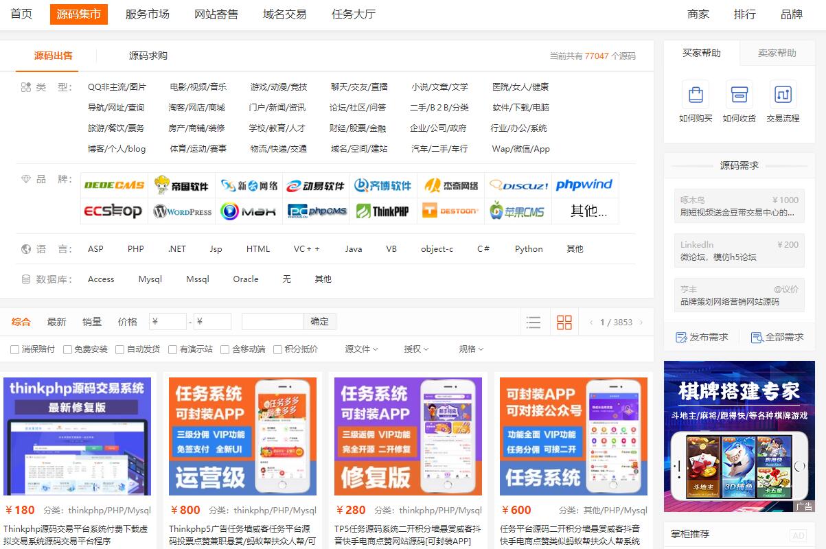Select the MaxCMS brand logo
Image resolution: width=826 pixels, height=549 pixels.
[x=249, y=211]
